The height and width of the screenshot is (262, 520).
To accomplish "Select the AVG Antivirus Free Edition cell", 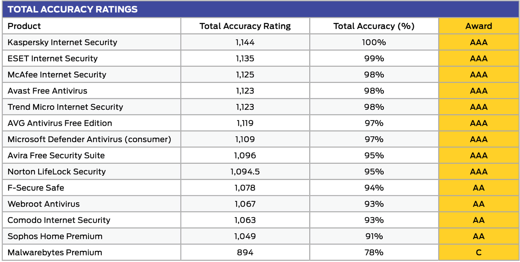I will (x=60, y=123).
